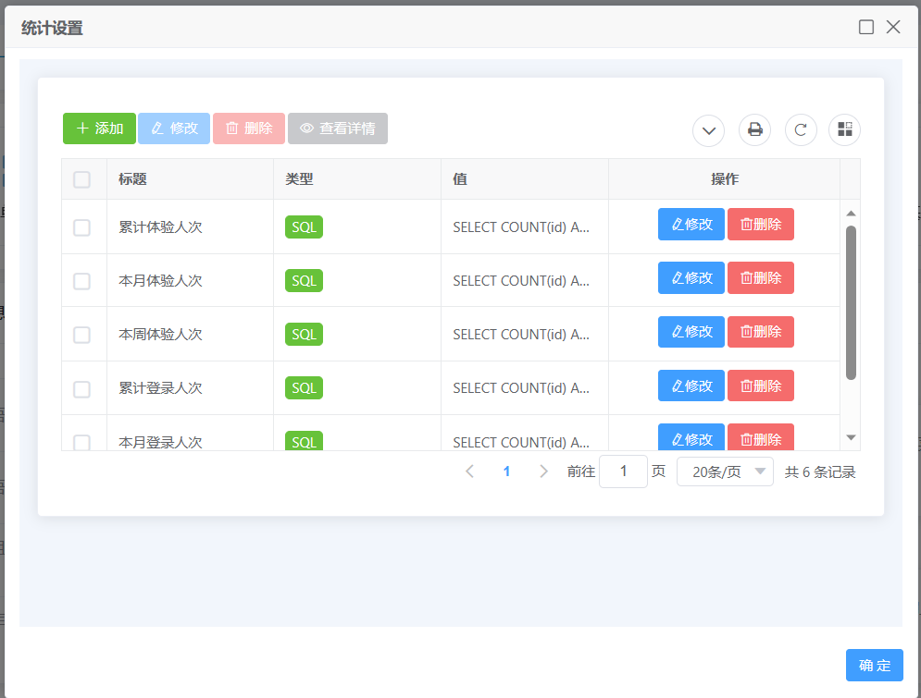Click the table vertical scrollbar thumb
The width and height of the screenshot is (921, 698).
[851, 302]
